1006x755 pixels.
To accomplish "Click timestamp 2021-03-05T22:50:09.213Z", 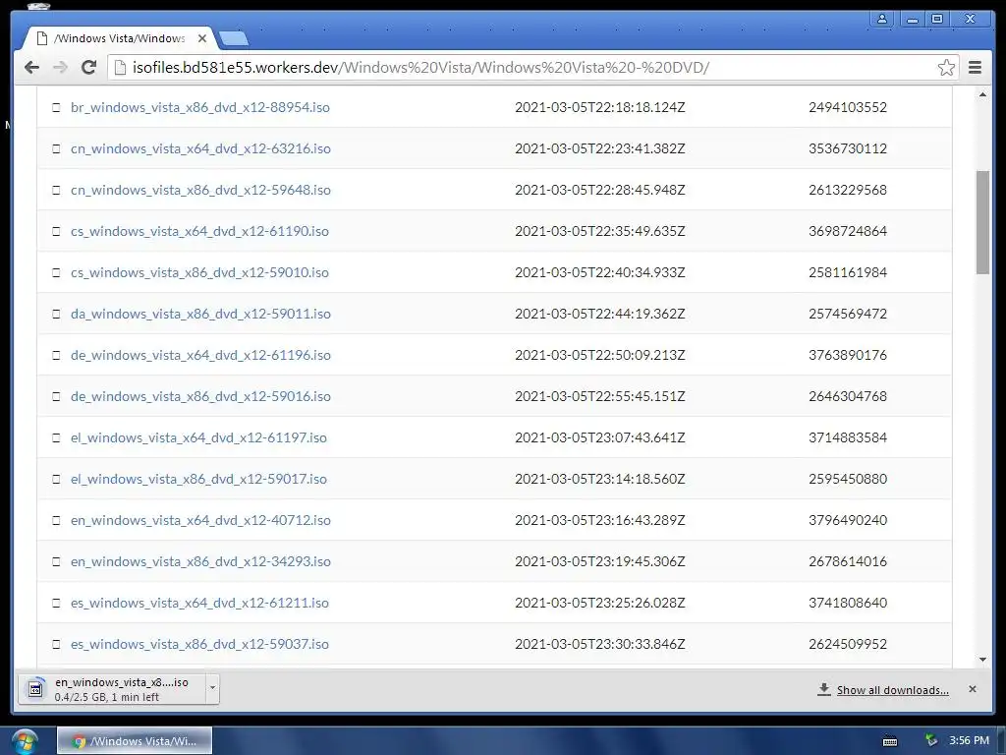I will [600, 355].
